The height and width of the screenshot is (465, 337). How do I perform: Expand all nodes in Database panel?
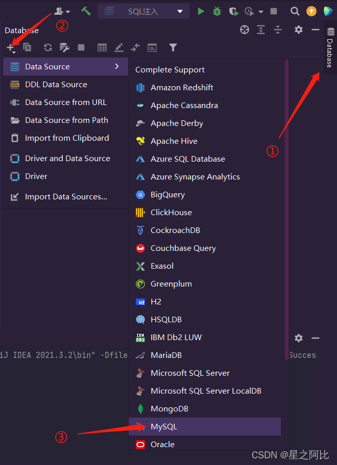(x=261, y=30)
